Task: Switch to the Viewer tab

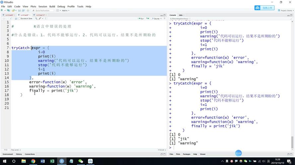Action: (x=203, y=154)
